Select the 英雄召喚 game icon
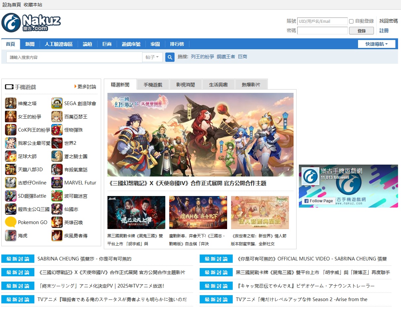The image size is (401, 313). [x=57, y=222]
